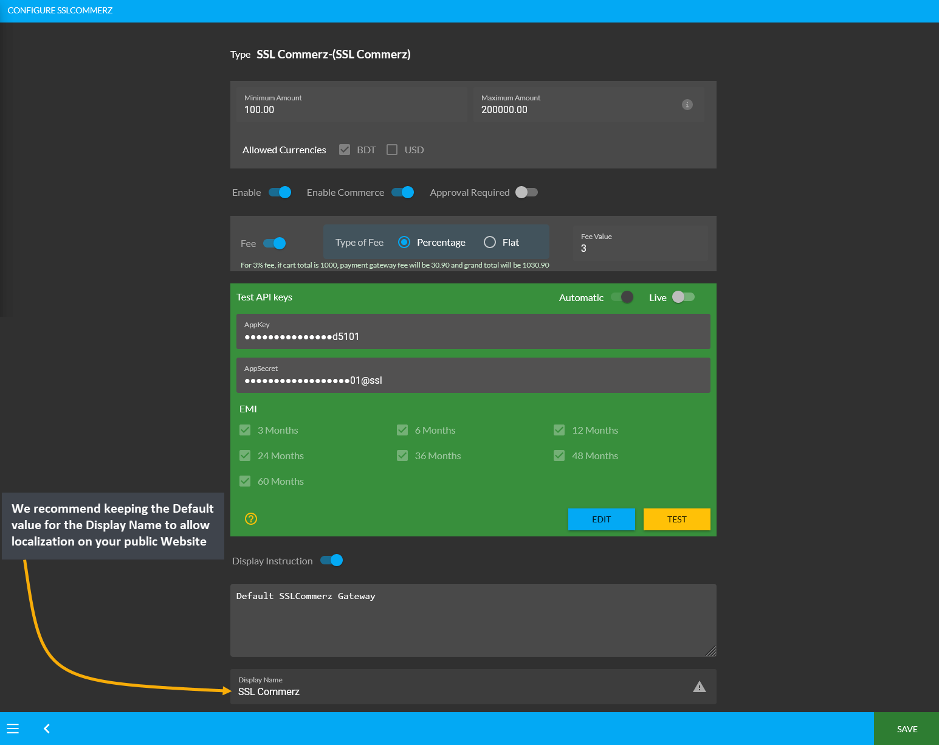Click the 'EMI' section label
This screenshot has width=939, height=745.
tap(248, 409)
